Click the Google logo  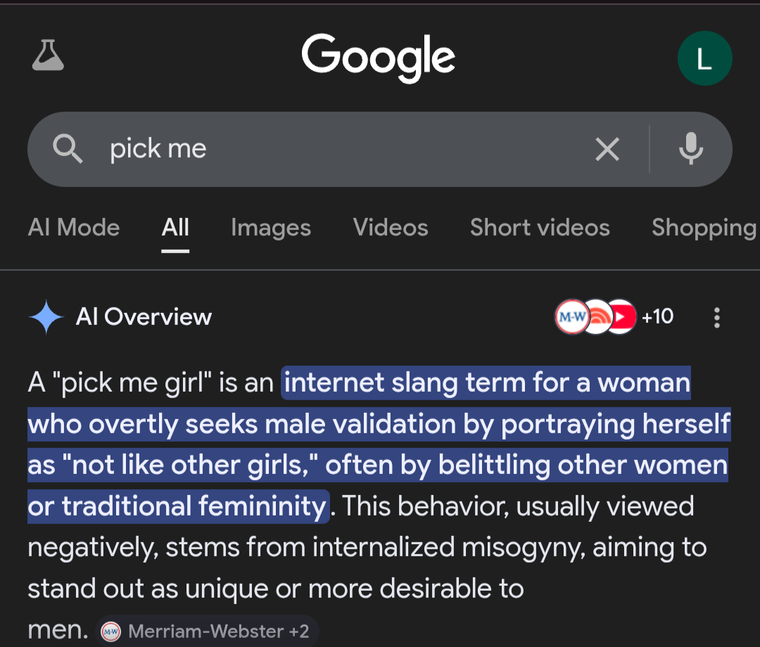tap(379, 58)
